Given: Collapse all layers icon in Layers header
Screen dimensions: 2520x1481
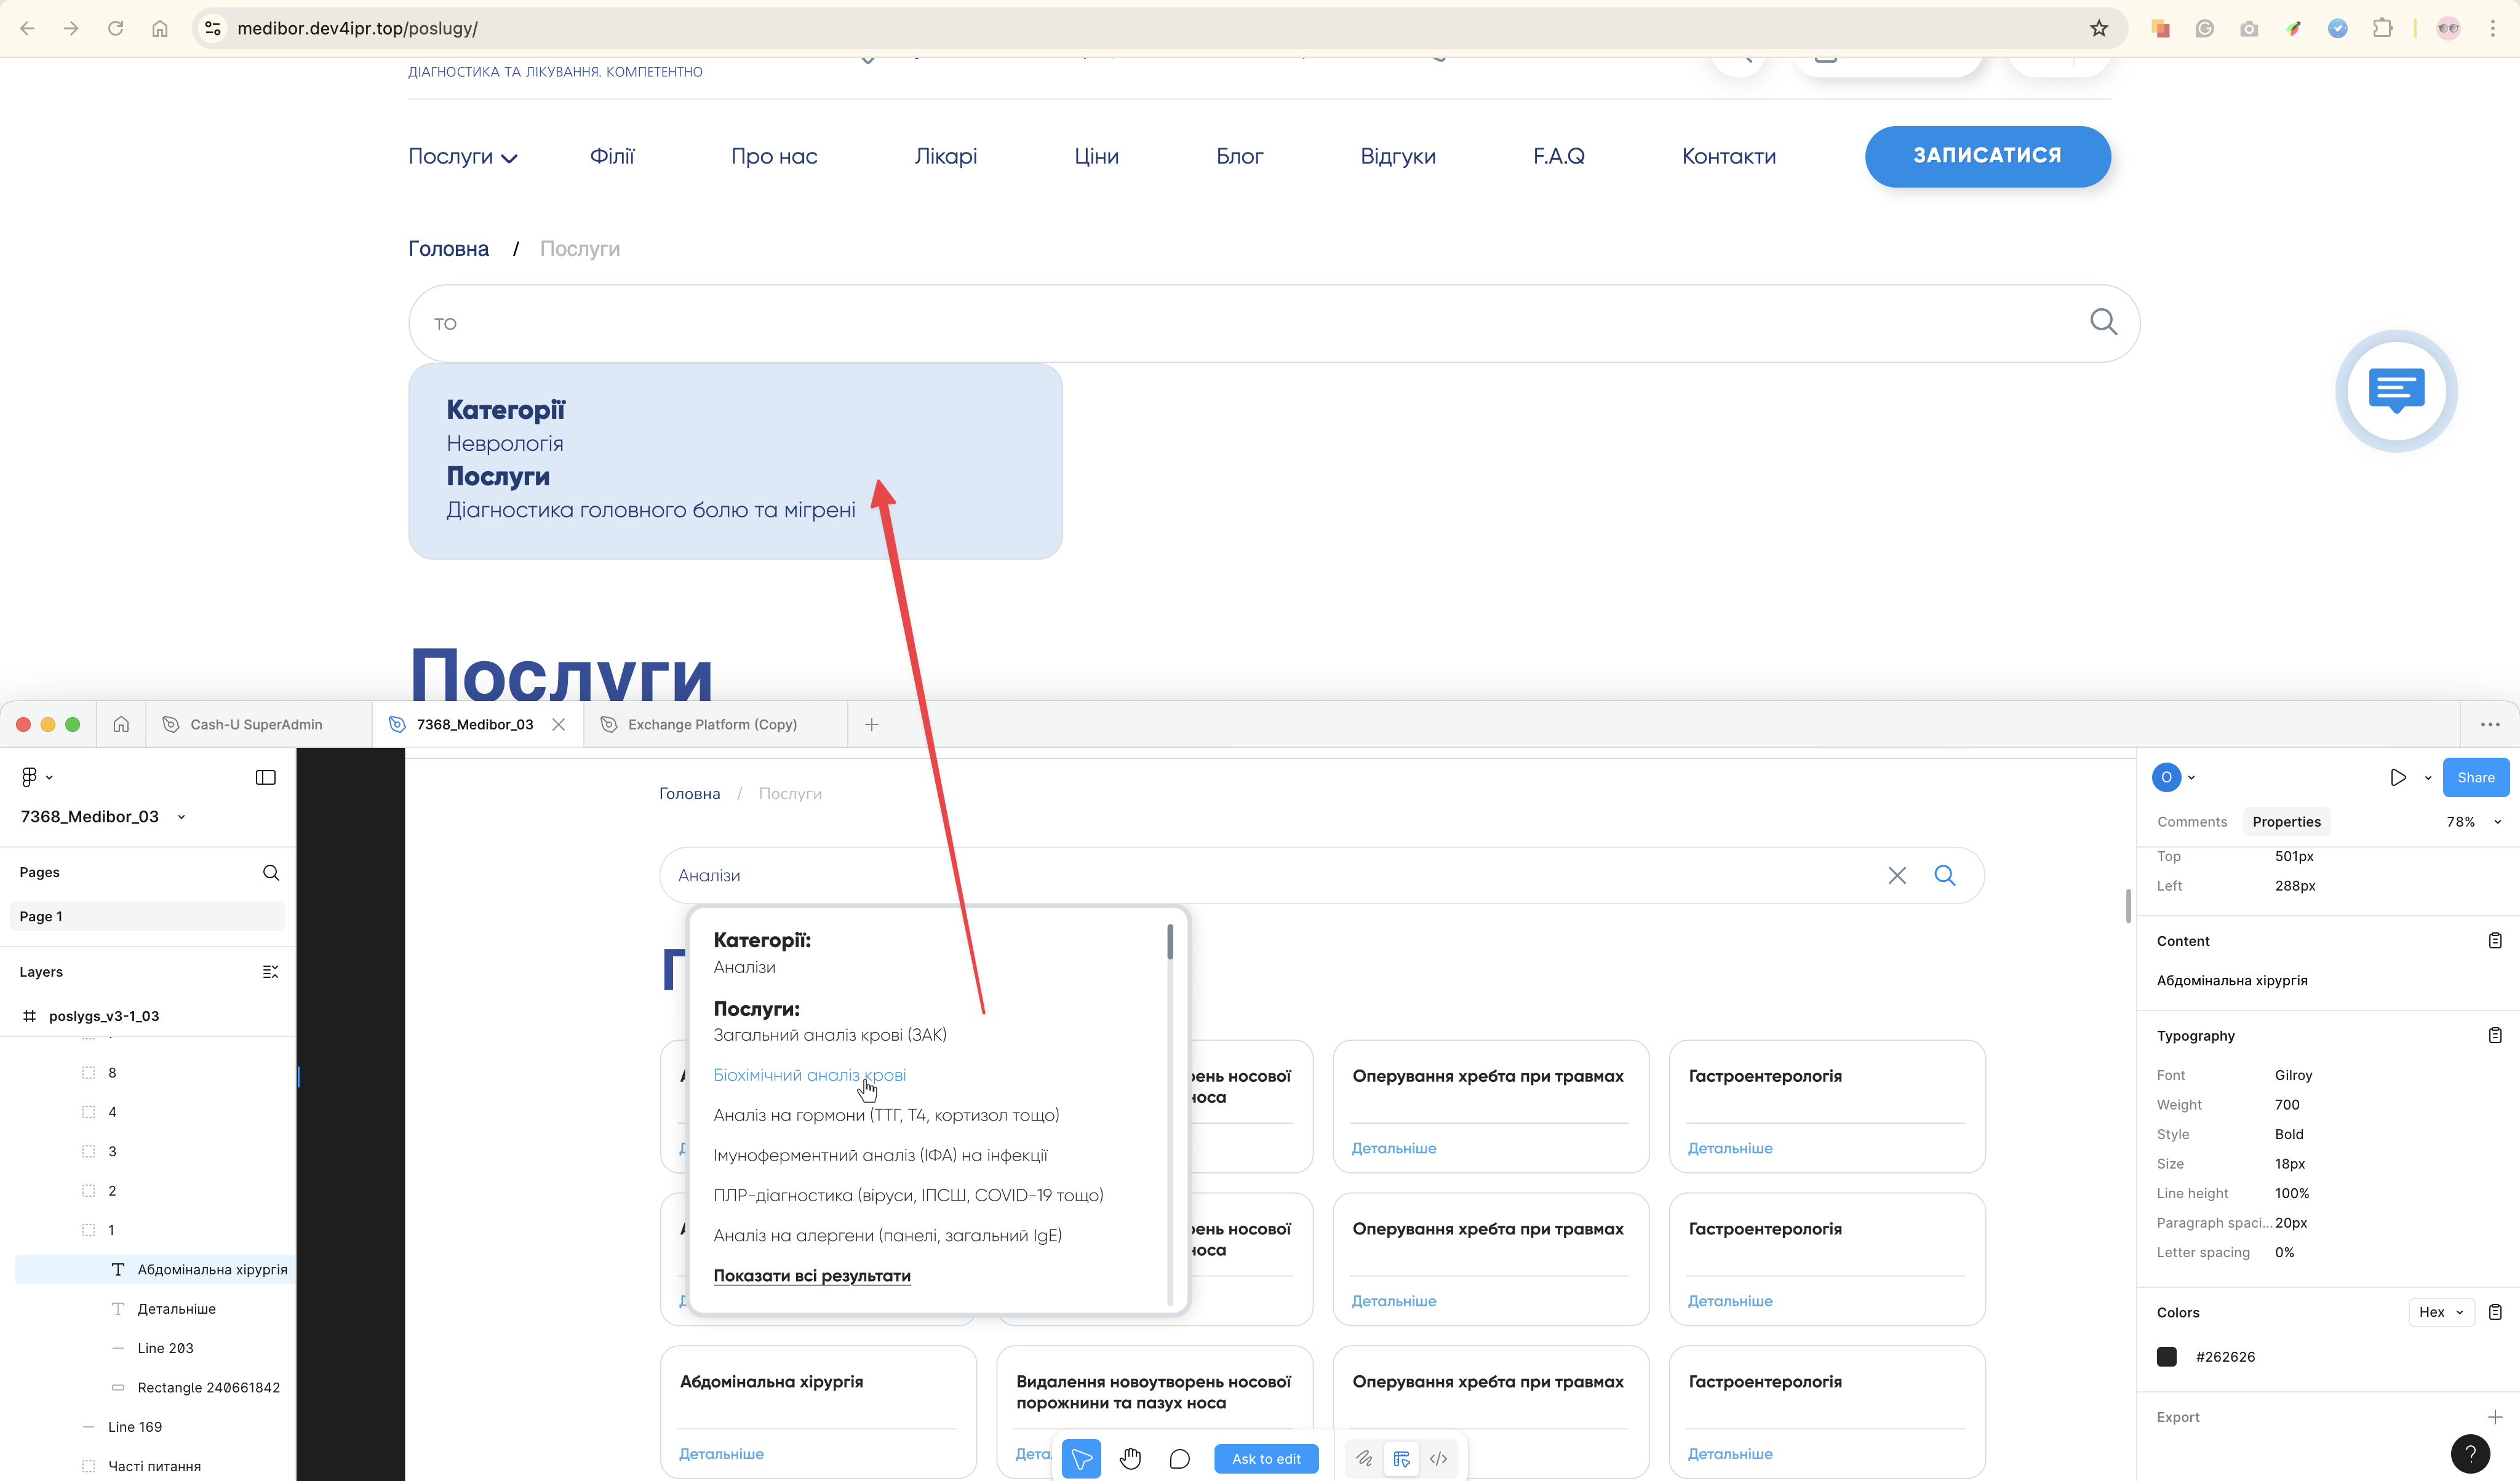Looking at the screenshot, I should [270, 972].
